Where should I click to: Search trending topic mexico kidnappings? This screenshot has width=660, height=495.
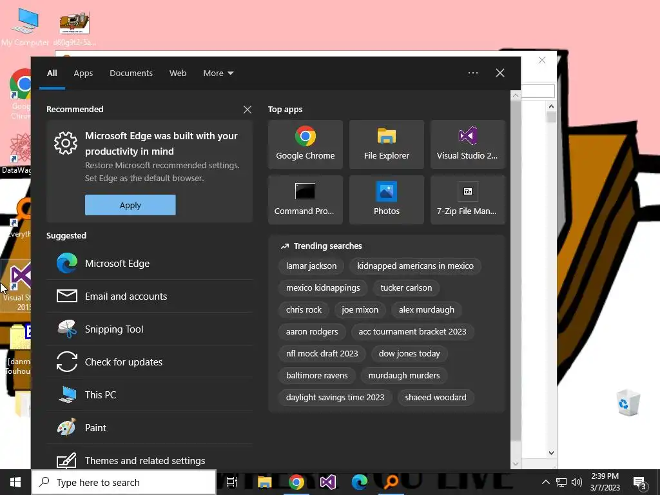tap(323, 288)
